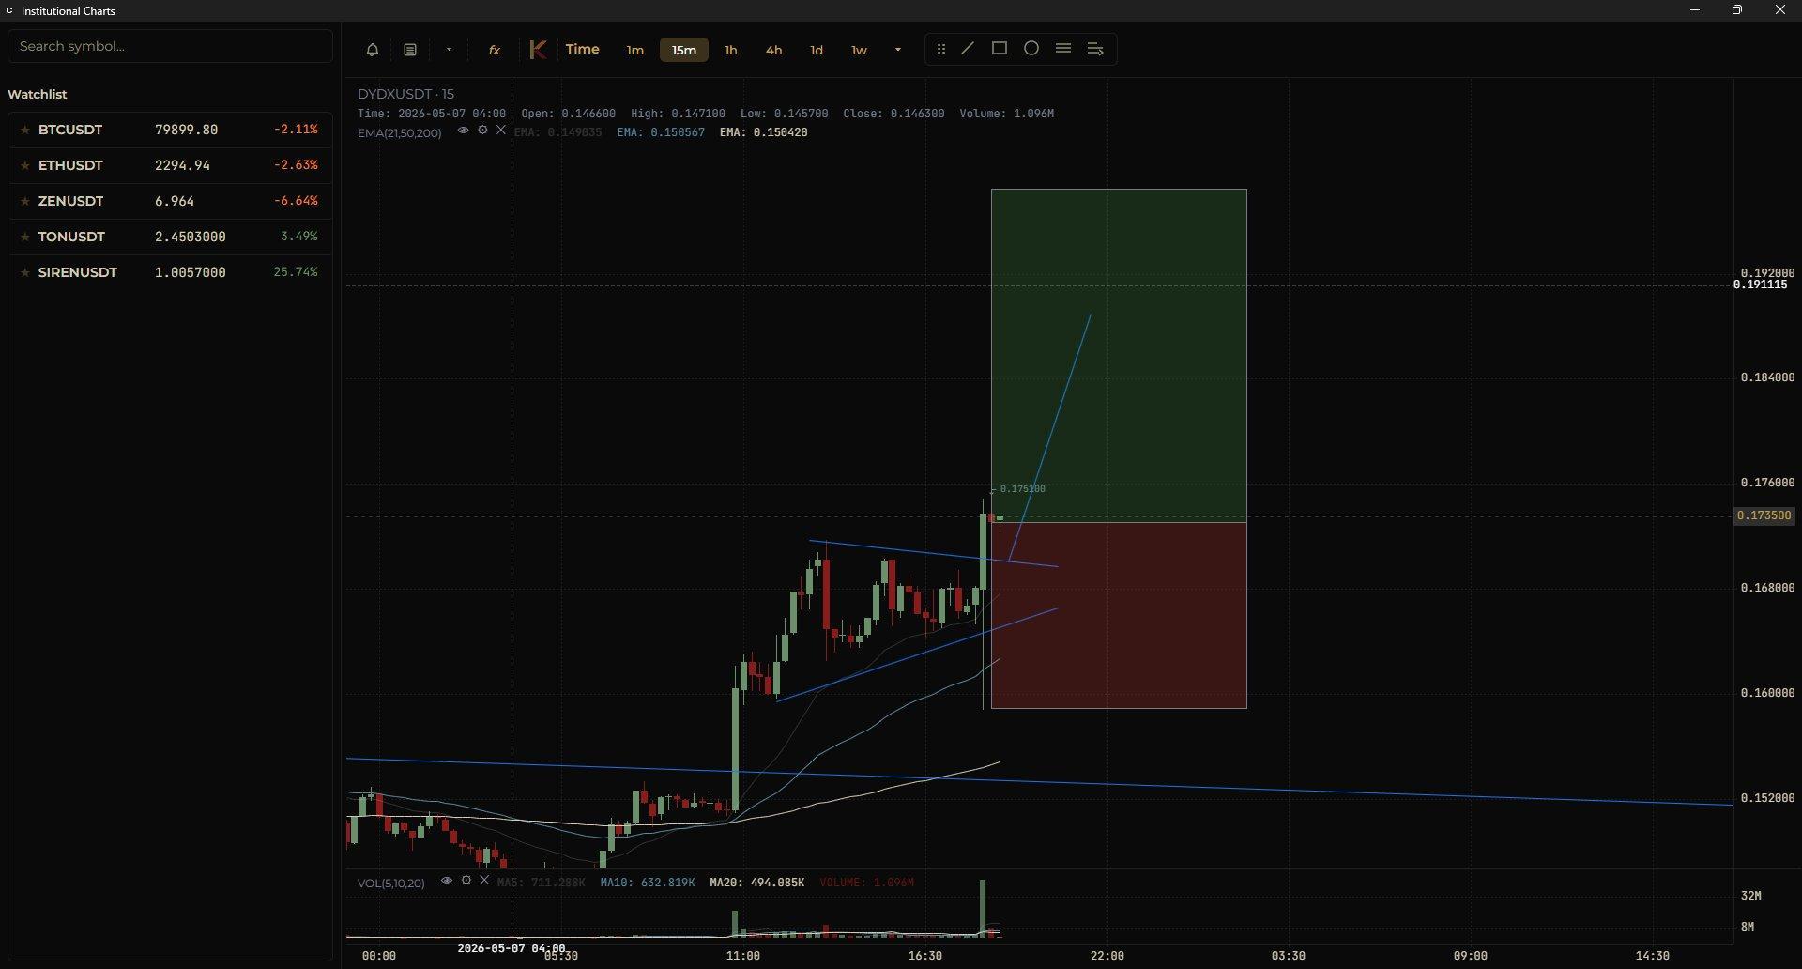The image size is (1802, 969).
Task: Open EMA indicator settings gear
Action: (482, 131)
